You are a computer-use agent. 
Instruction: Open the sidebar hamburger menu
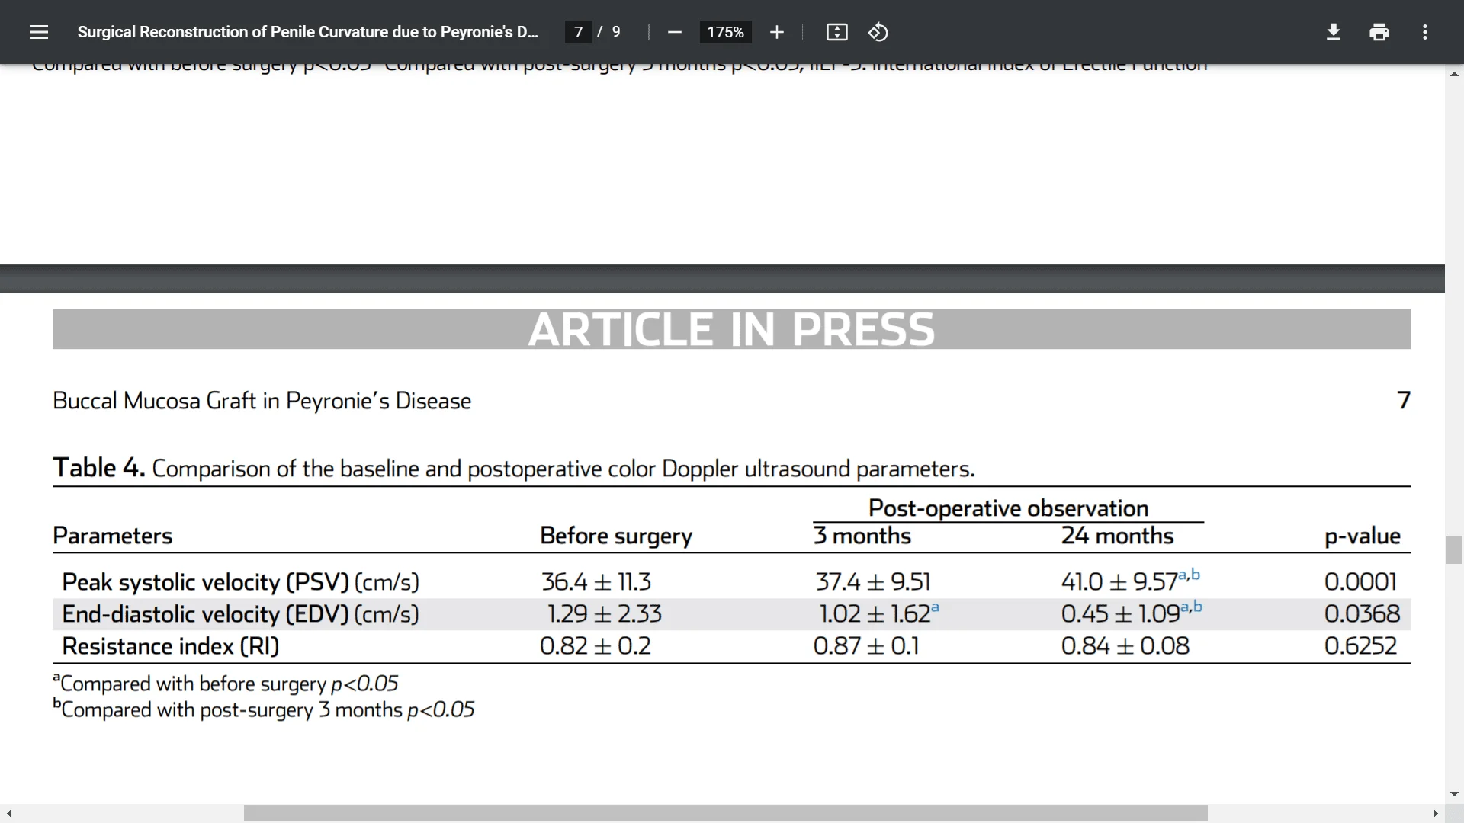tap(39, 32)
